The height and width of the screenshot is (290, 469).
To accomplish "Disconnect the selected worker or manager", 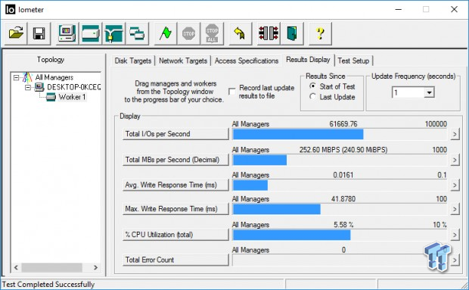I will (269, 33).
